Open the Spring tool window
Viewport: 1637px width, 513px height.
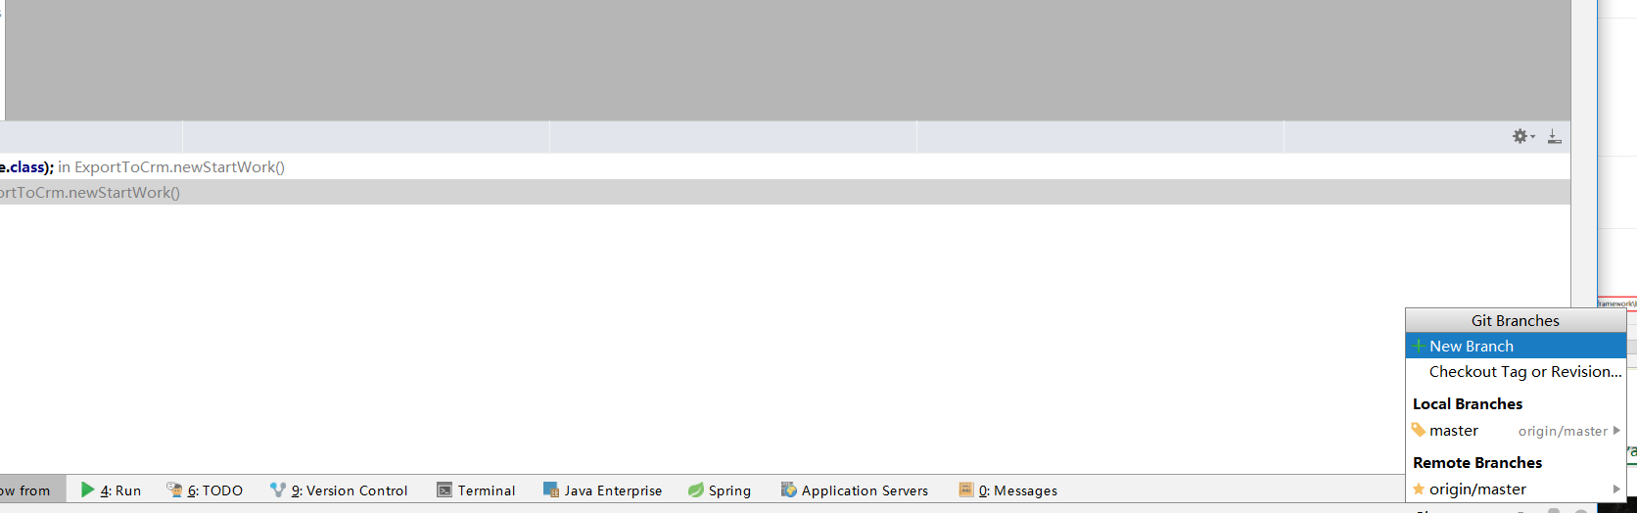pos(720,490)
